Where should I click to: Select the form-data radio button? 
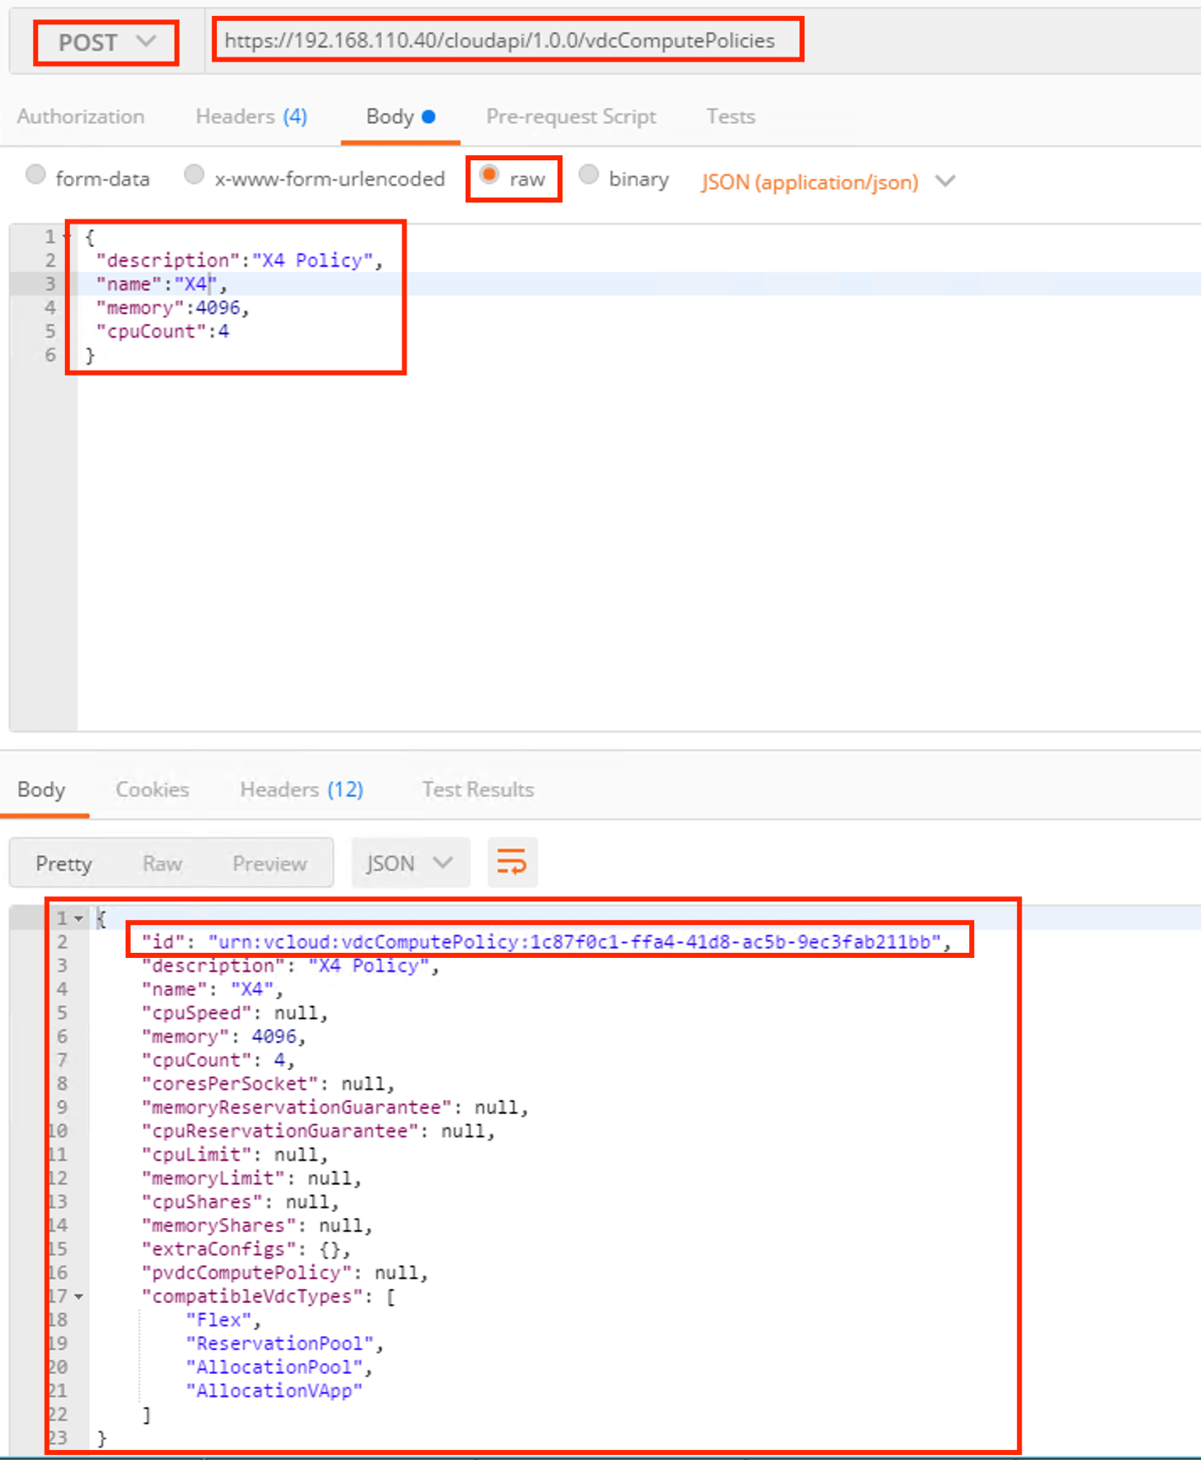pos(35,175)
